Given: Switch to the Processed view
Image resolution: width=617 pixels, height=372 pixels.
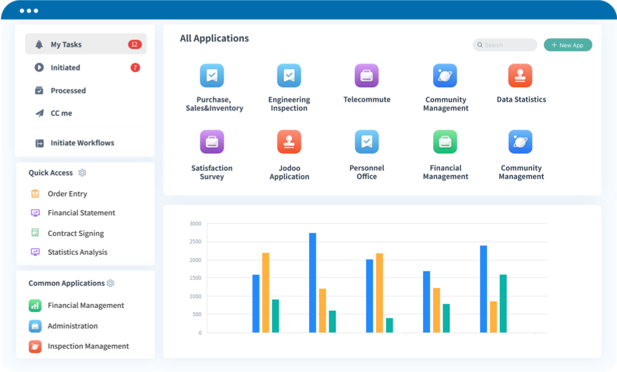Looking at the screenshot, I should pyautogui.click(x=68, y=91).
